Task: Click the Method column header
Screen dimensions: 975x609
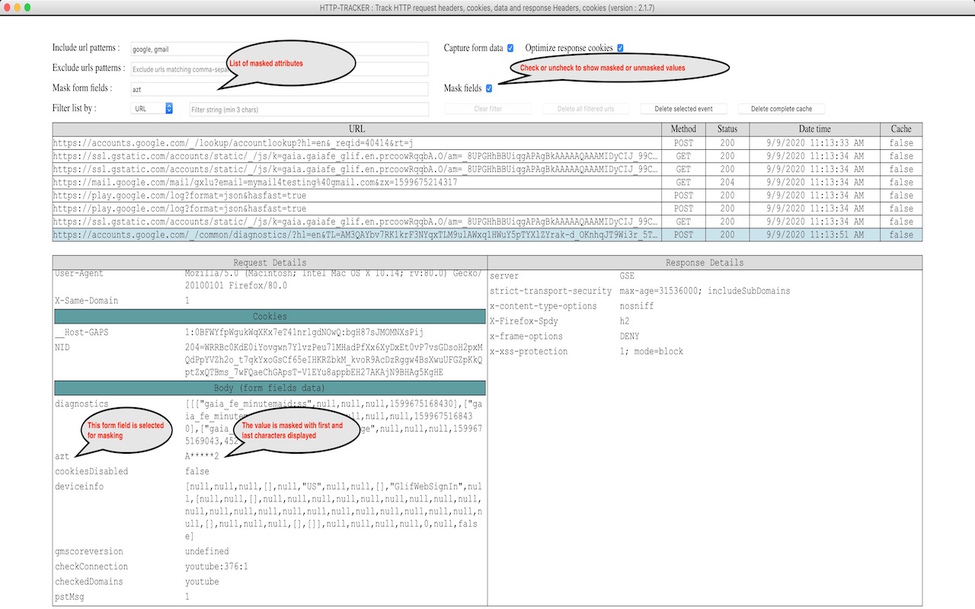Action: 683,129
